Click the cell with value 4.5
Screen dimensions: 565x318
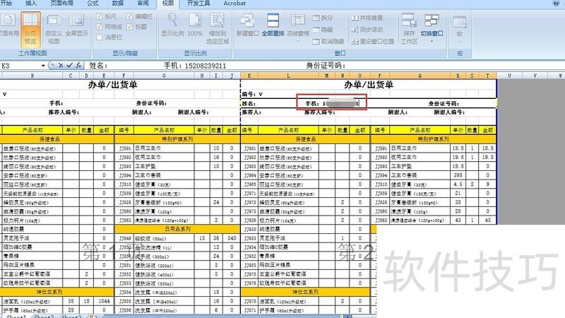pyautogui.click(x=458, y=184)
